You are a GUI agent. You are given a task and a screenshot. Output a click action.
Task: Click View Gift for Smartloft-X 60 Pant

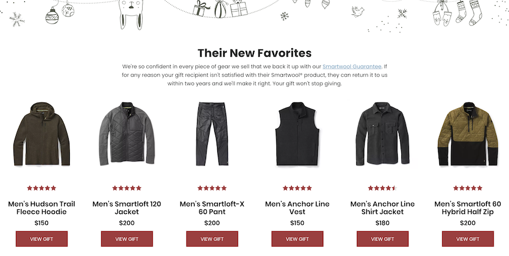(212, 239)
